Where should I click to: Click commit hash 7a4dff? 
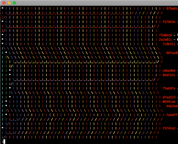tap(172, 115)
